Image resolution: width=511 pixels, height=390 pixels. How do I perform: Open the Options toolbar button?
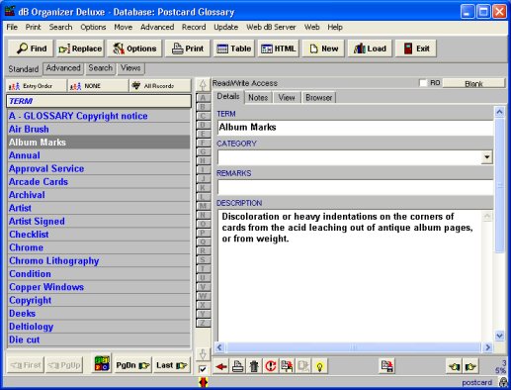(134, 49)
